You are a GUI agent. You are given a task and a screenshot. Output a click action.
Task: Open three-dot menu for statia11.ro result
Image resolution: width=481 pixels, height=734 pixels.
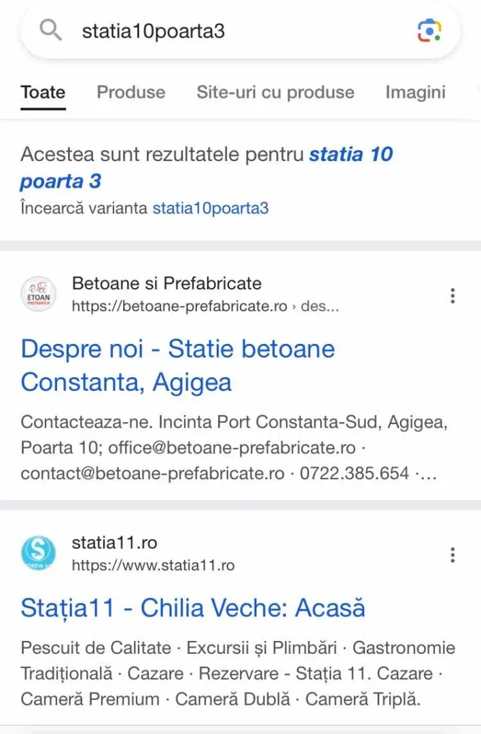(452, 555)
